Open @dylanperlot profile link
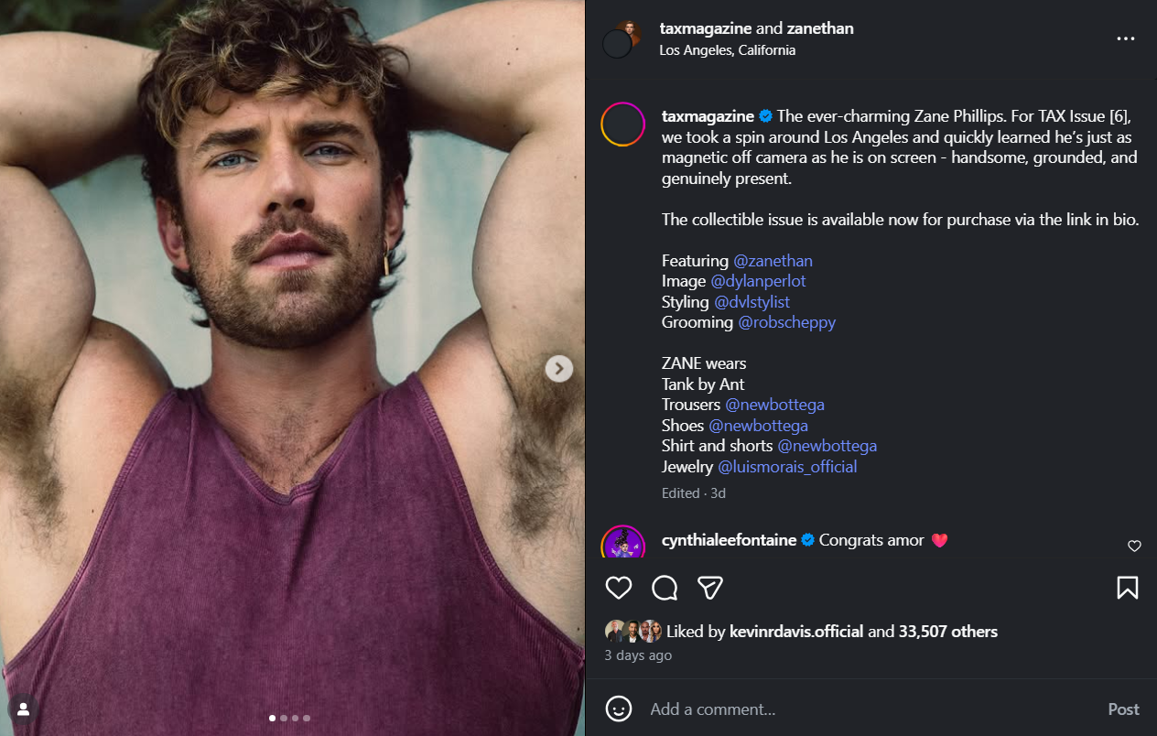Image resolution: width=1157 pixels, height=736 pixels. (x=758, y=281)
